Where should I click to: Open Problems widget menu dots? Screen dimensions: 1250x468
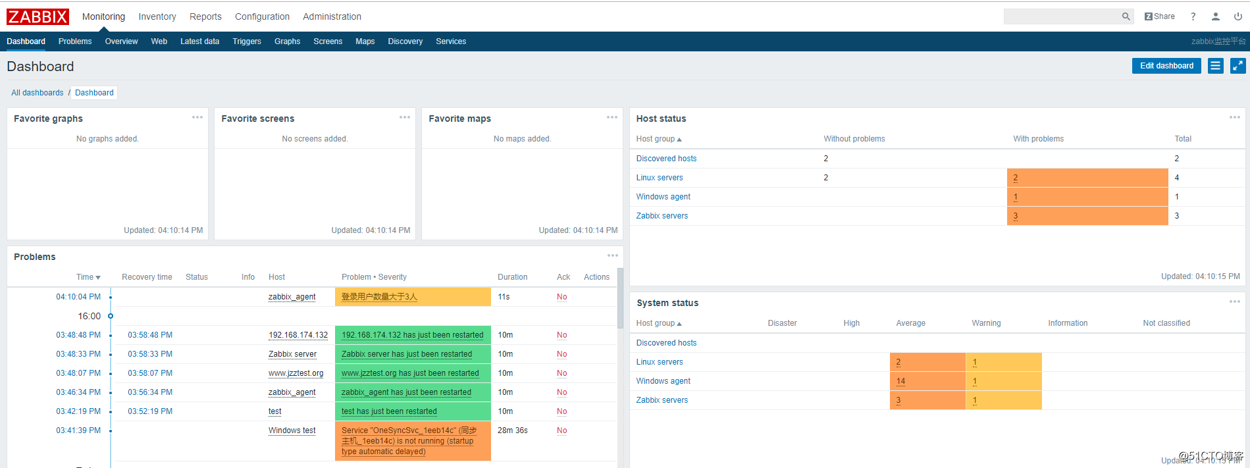coord(613,255)
